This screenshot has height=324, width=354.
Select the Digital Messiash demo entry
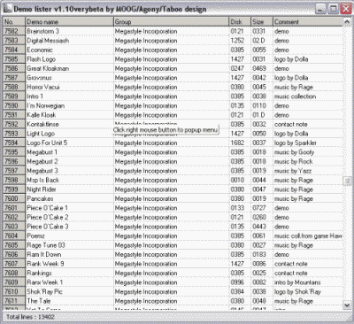coord(48,41)
